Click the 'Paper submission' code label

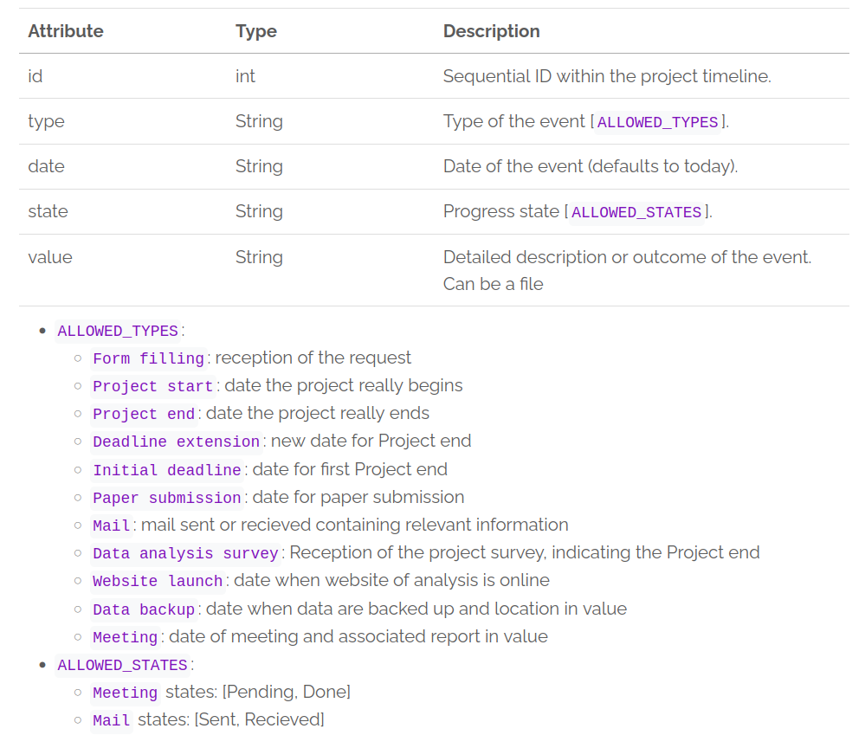167,498
